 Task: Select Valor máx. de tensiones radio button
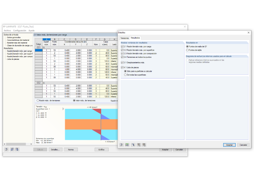[x=74, y=101]
